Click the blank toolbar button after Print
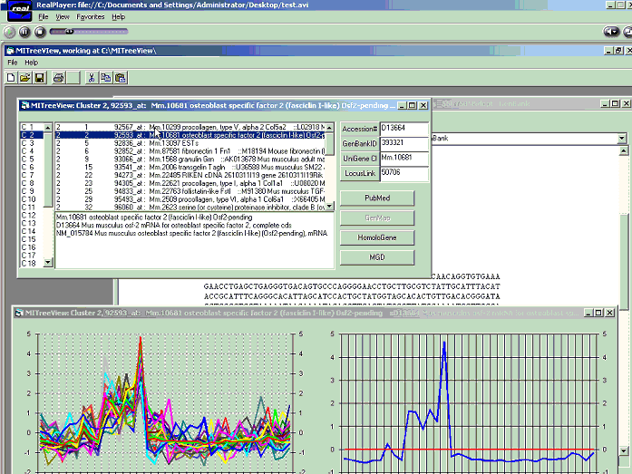 (x=73, y=78)
